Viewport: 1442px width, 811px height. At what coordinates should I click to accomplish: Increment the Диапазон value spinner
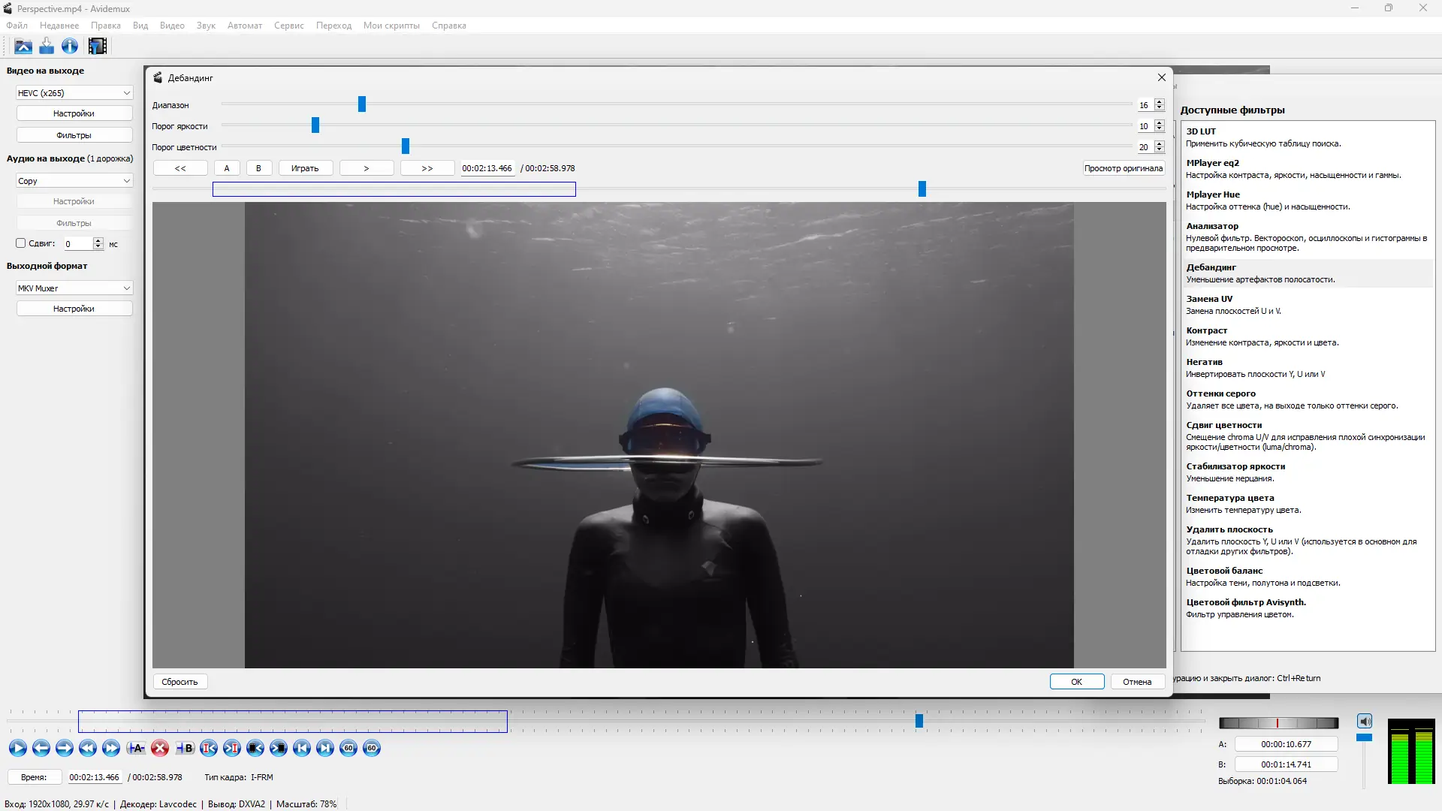coord(1160,102)
